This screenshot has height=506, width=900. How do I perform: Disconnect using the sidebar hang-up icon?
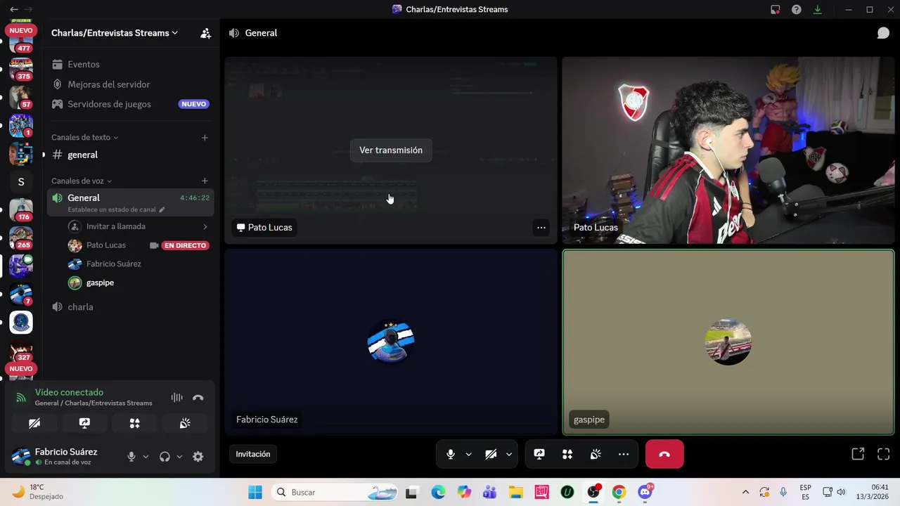[198, 398]
